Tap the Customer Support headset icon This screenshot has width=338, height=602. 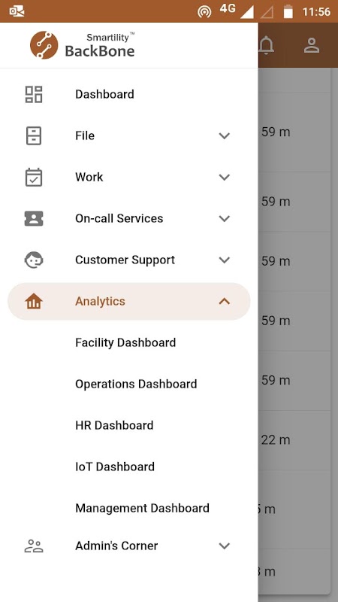(34, 260)
